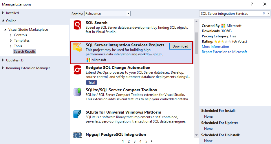The image size is (271, 144).
Task: Clear the search box with X icon
Action: [264, 14]
